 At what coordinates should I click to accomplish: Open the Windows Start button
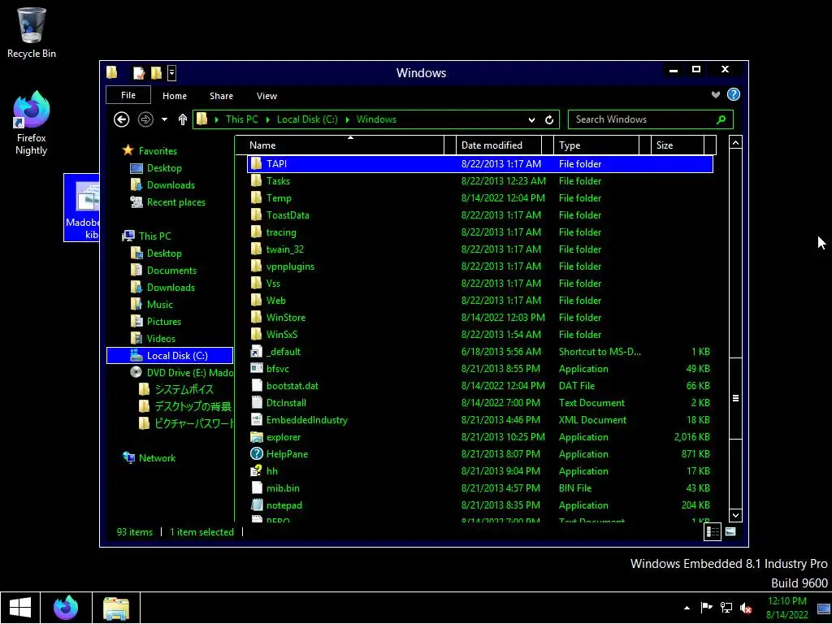click(20, 608)
